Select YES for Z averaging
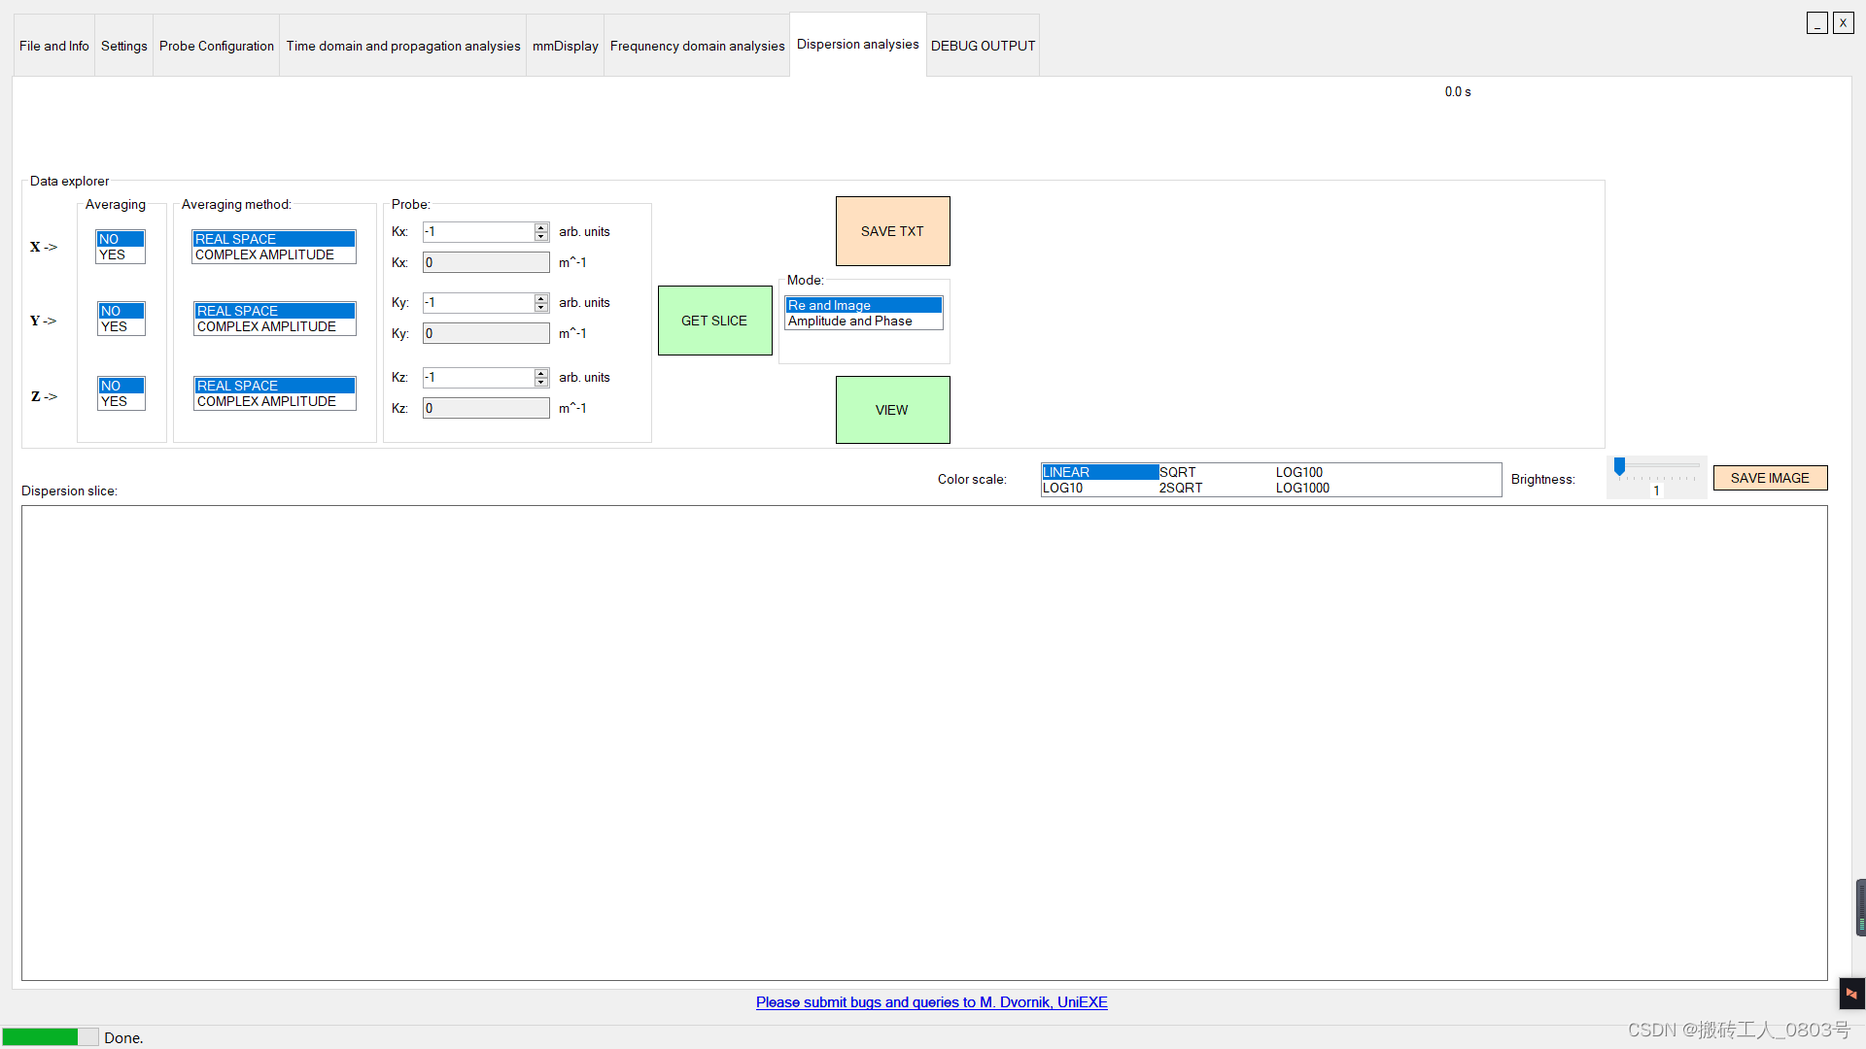This screenshot has height=1049, width=1866. point(121,401)
